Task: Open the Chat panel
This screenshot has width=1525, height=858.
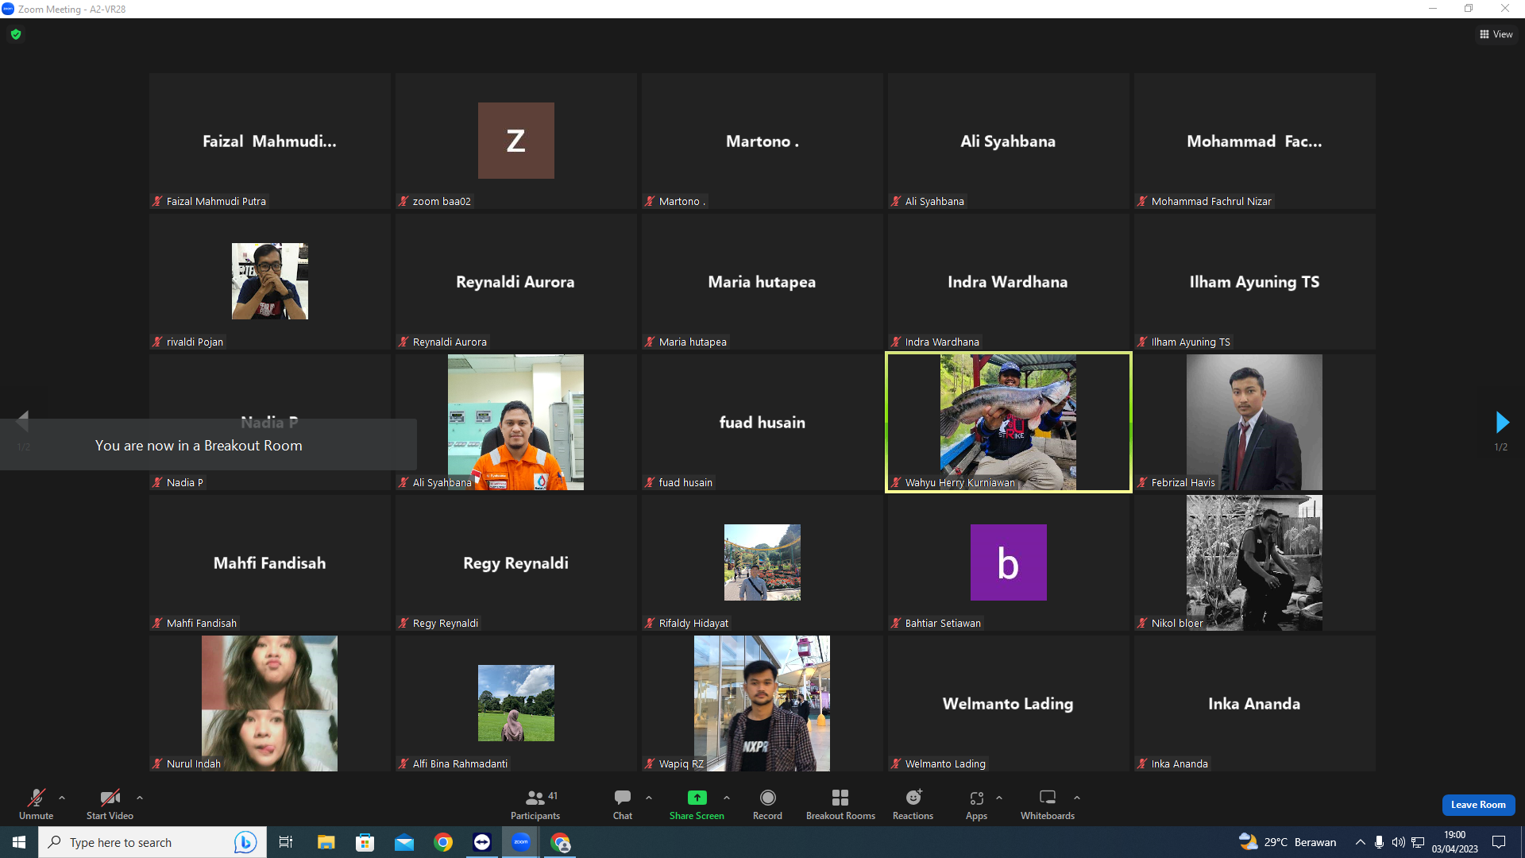Action: coord(623,803)
